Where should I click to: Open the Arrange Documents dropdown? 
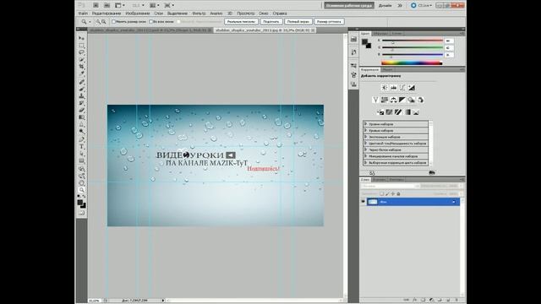click(x=154, y=5)
